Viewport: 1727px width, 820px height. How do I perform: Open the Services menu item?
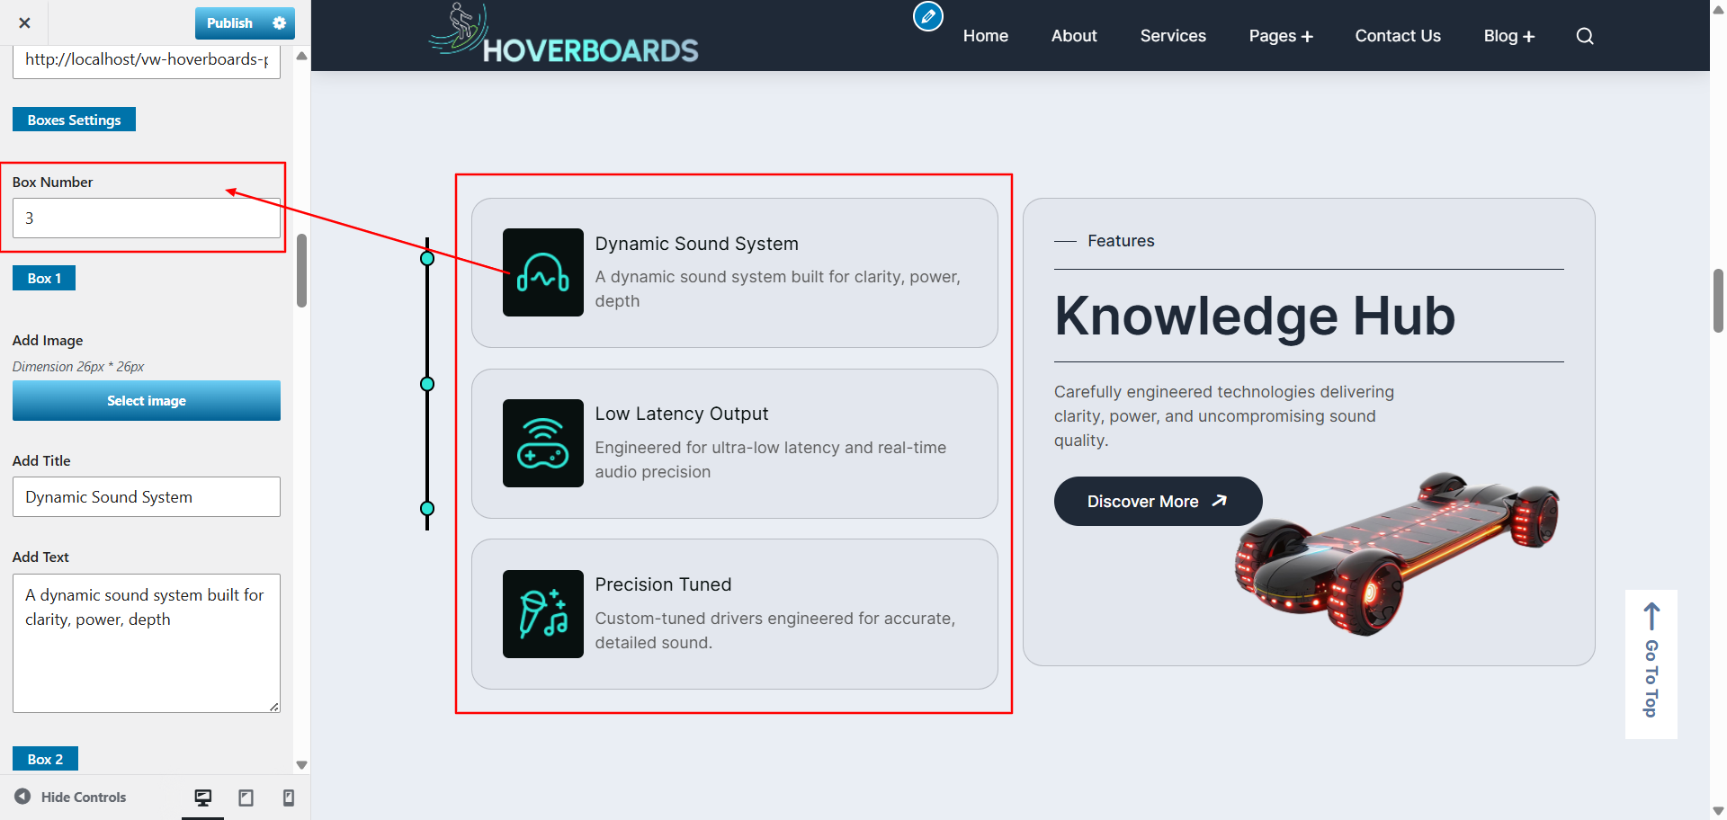tap(1173, 36)
